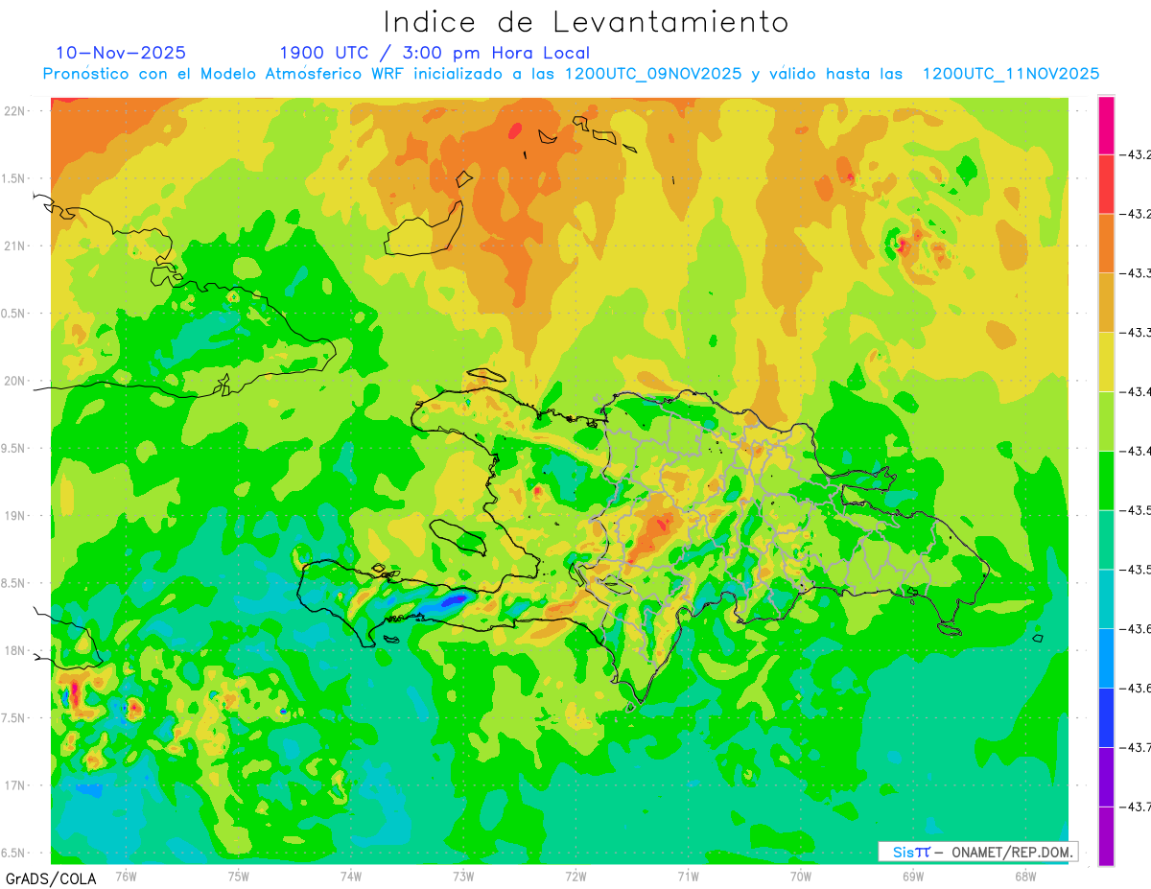Click the "21N" latitude label
Viewport: 1151px width, 889px height.
15,246
